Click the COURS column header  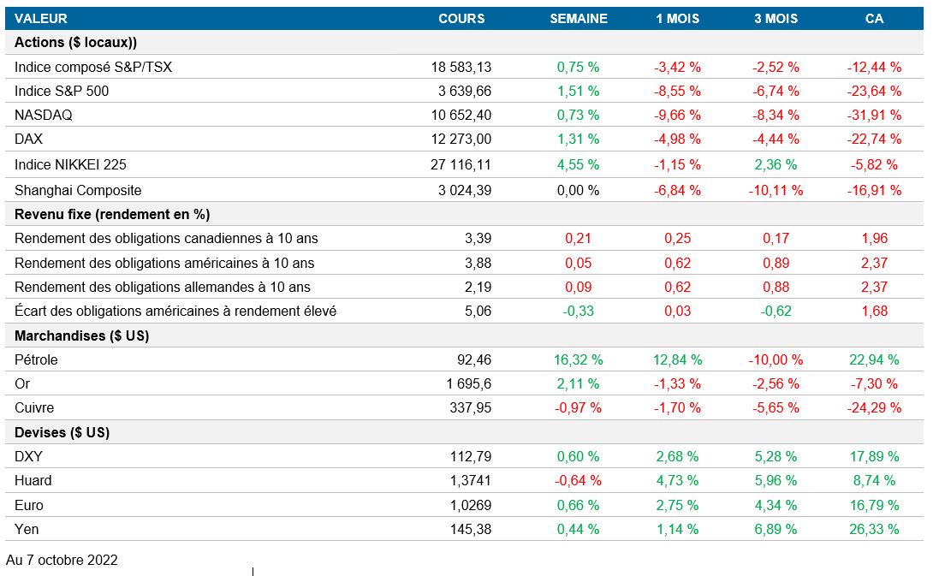461,18
